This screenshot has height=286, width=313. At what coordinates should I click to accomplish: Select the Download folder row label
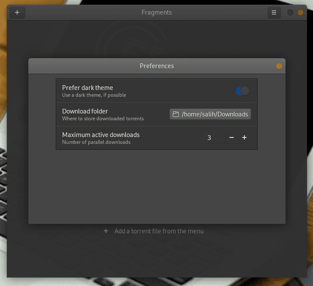pyautogui.click(x=85, y=111)
